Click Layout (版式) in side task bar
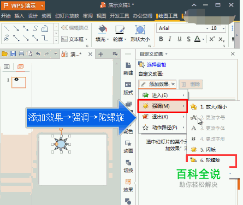Image resolution: width=243 pixels, height=205 pixels. coord(128,88)
